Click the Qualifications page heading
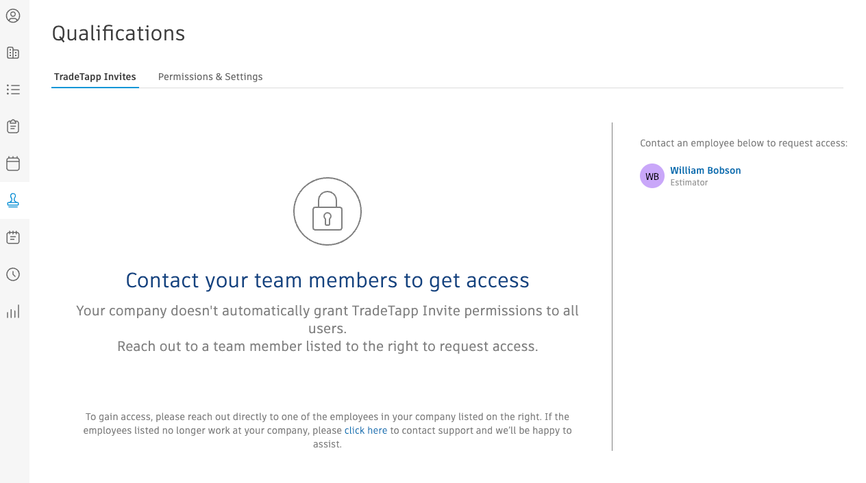Screen dimensions: 866x483 [119, 34]
